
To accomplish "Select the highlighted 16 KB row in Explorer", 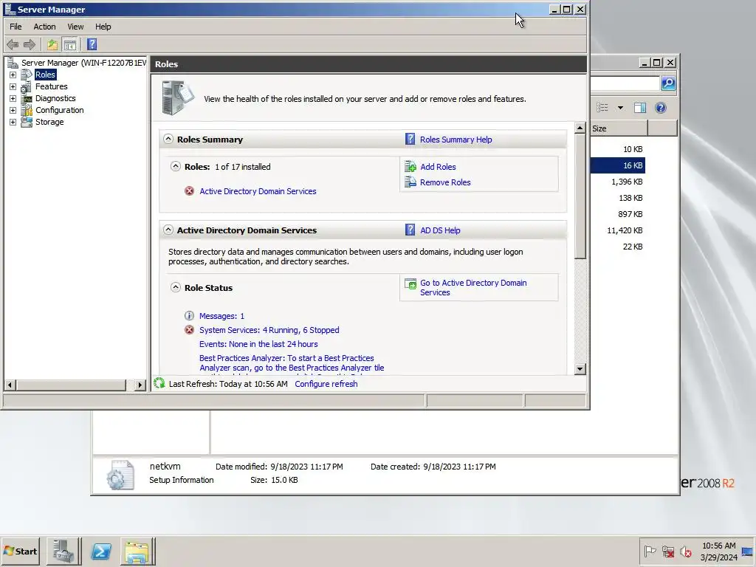I will tap(618, 165).
